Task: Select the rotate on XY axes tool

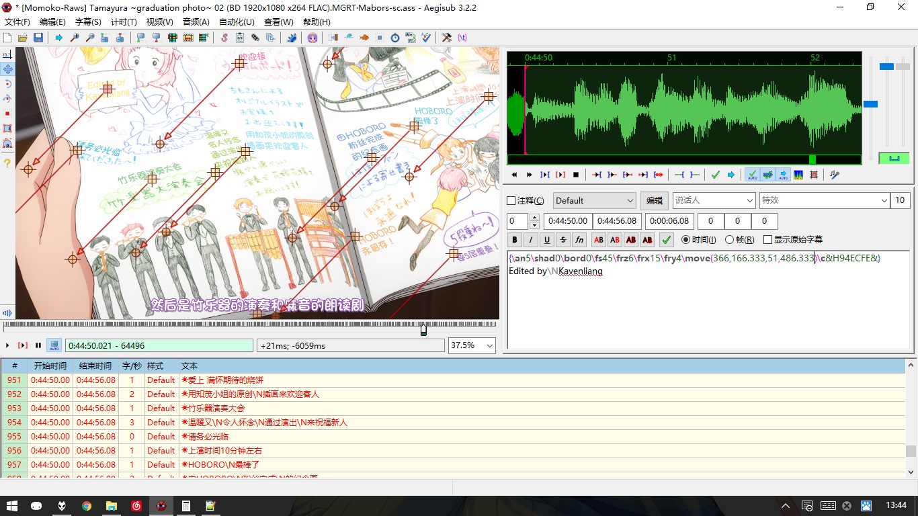Action: [x=7, y=98]
